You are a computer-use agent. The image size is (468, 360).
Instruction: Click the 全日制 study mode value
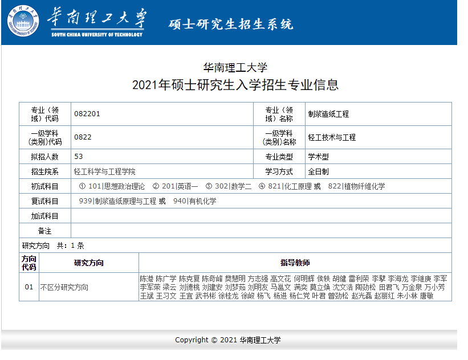(318, 171)
